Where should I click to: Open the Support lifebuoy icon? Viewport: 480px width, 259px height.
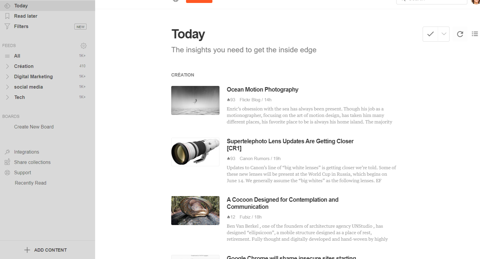coord(7,172)
